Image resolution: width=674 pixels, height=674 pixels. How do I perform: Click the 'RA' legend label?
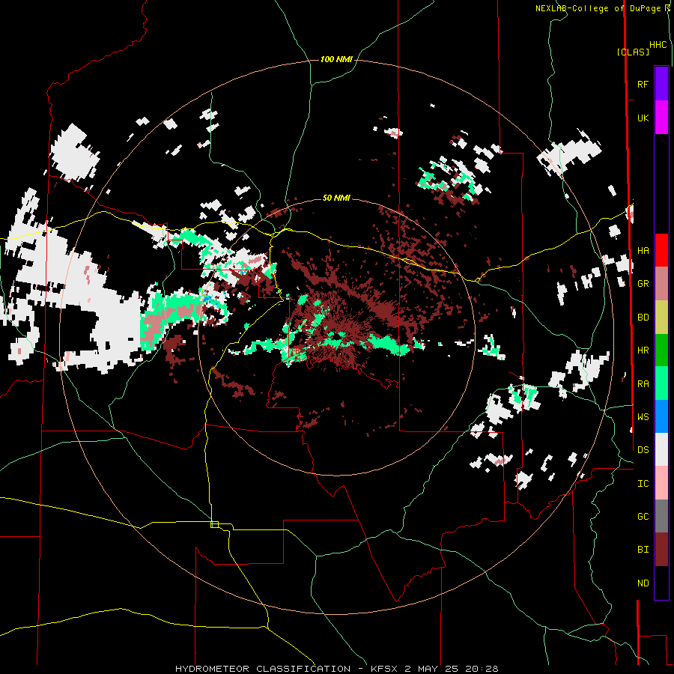643,384
